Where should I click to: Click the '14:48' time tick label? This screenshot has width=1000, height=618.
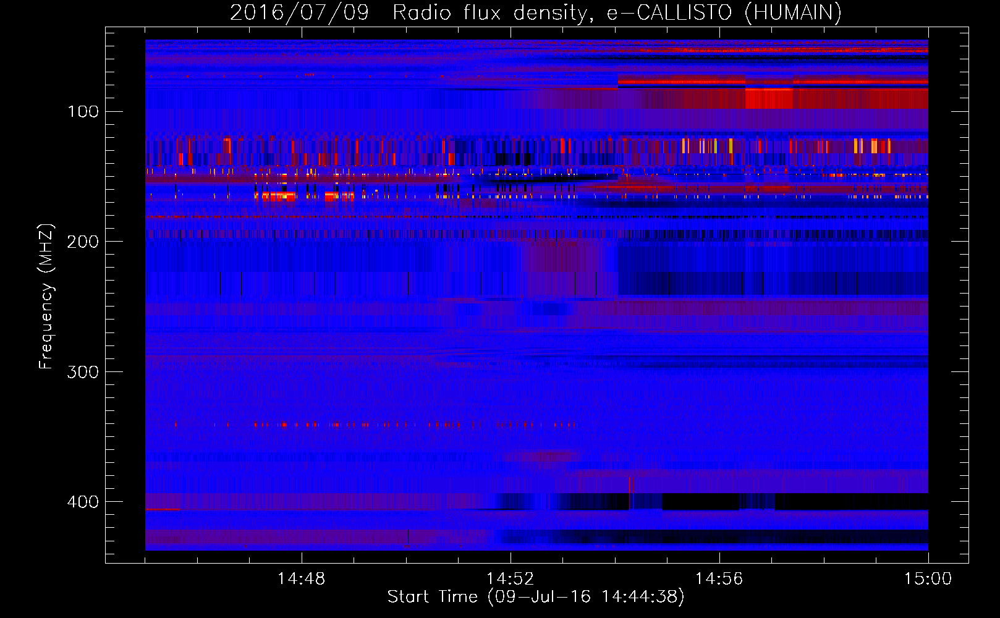point(302,579)
